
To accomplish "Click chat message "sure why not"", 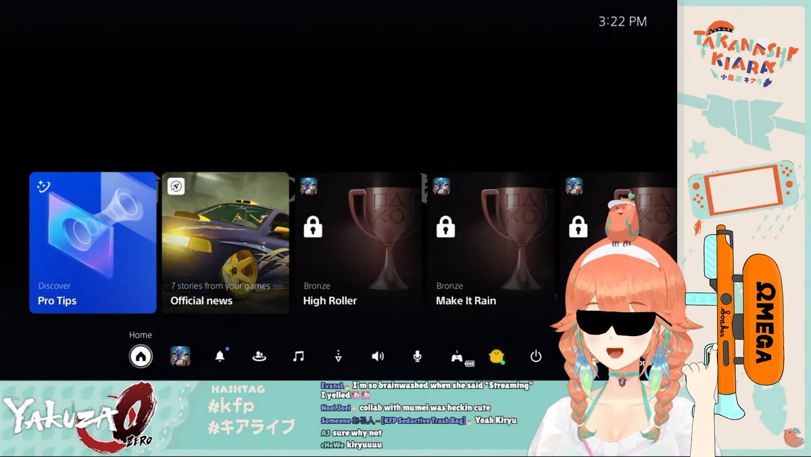I will [357, 433].
